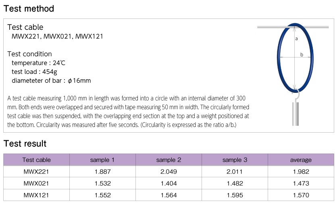Viewport: 335px width, 205px height.
Task: Click the horizontal bar holding the ring
Action: tap(269, 27)
